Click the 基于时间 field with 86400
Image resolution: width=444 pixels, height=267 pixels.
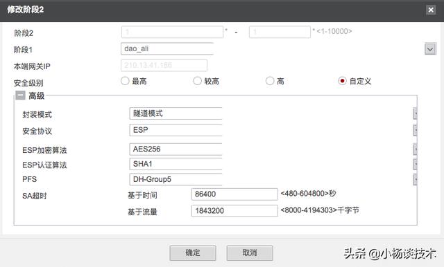234,194
